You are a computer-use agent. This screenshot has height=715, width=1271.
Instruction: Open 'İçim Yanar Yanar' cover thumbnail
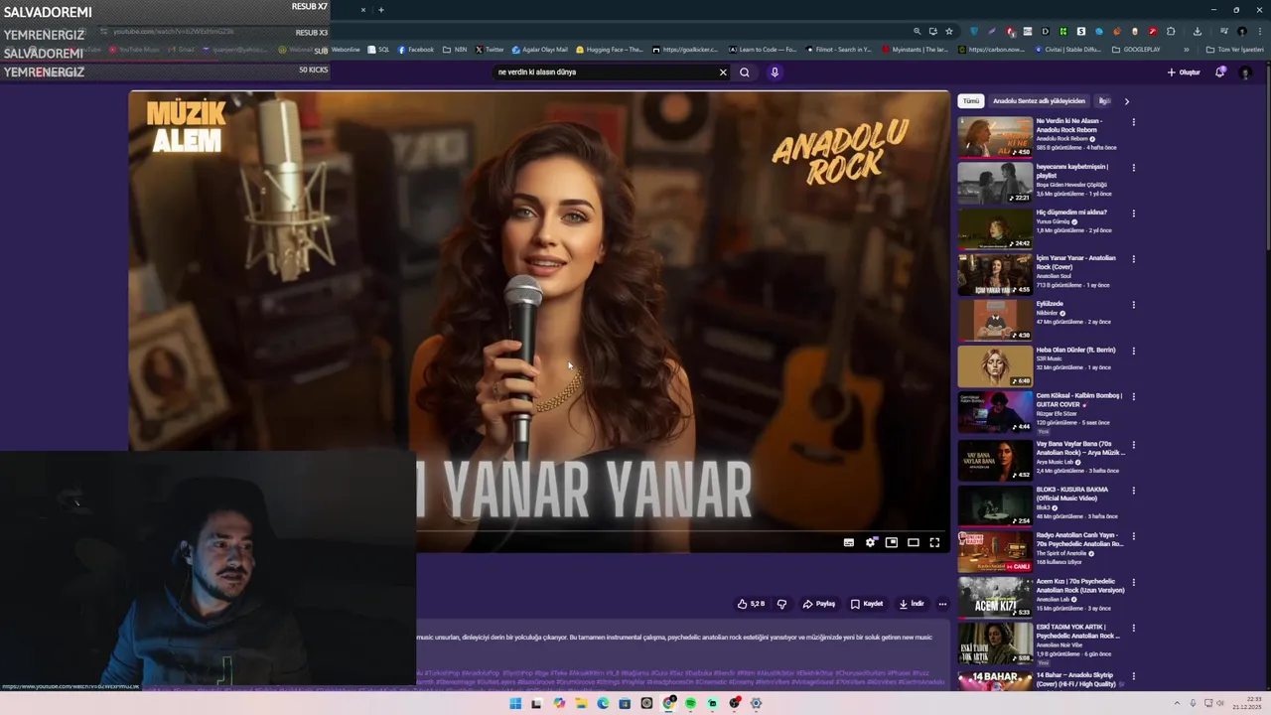coord(995,275)
